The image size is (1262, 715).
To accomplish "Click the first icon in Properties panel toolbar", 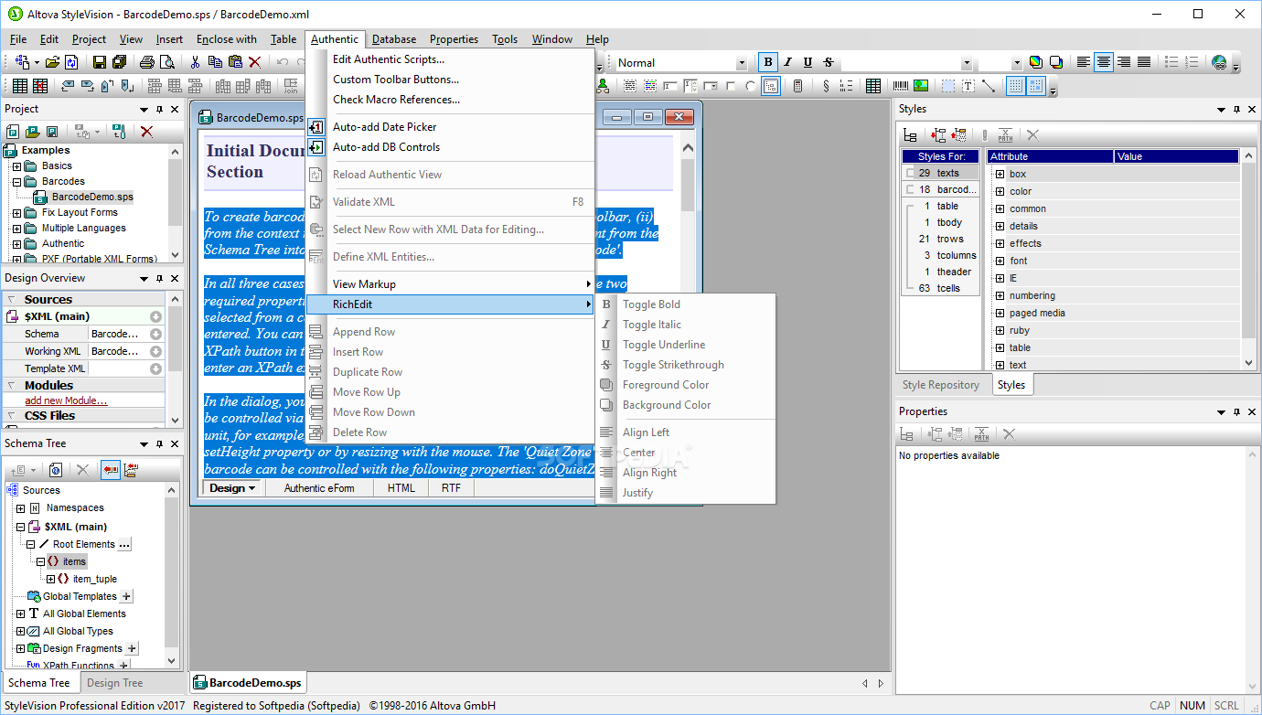I will [906, 435].
